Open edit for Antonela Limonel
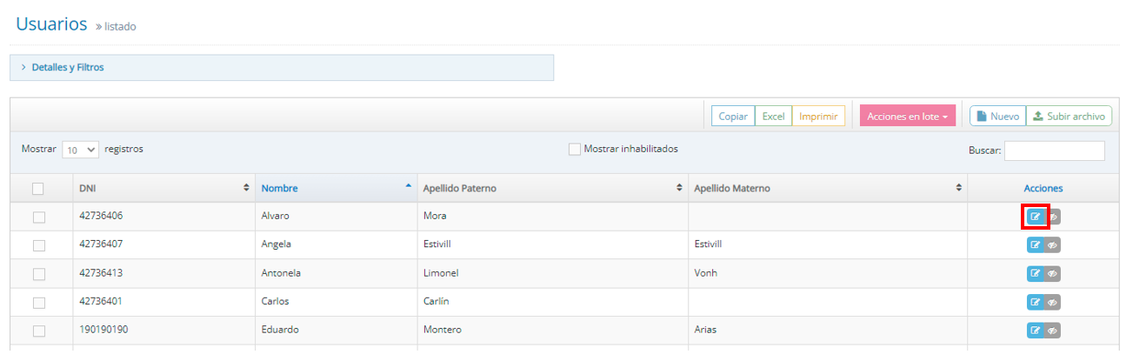This screenshot has width=1133, height=361. (x=1035, y=273)
